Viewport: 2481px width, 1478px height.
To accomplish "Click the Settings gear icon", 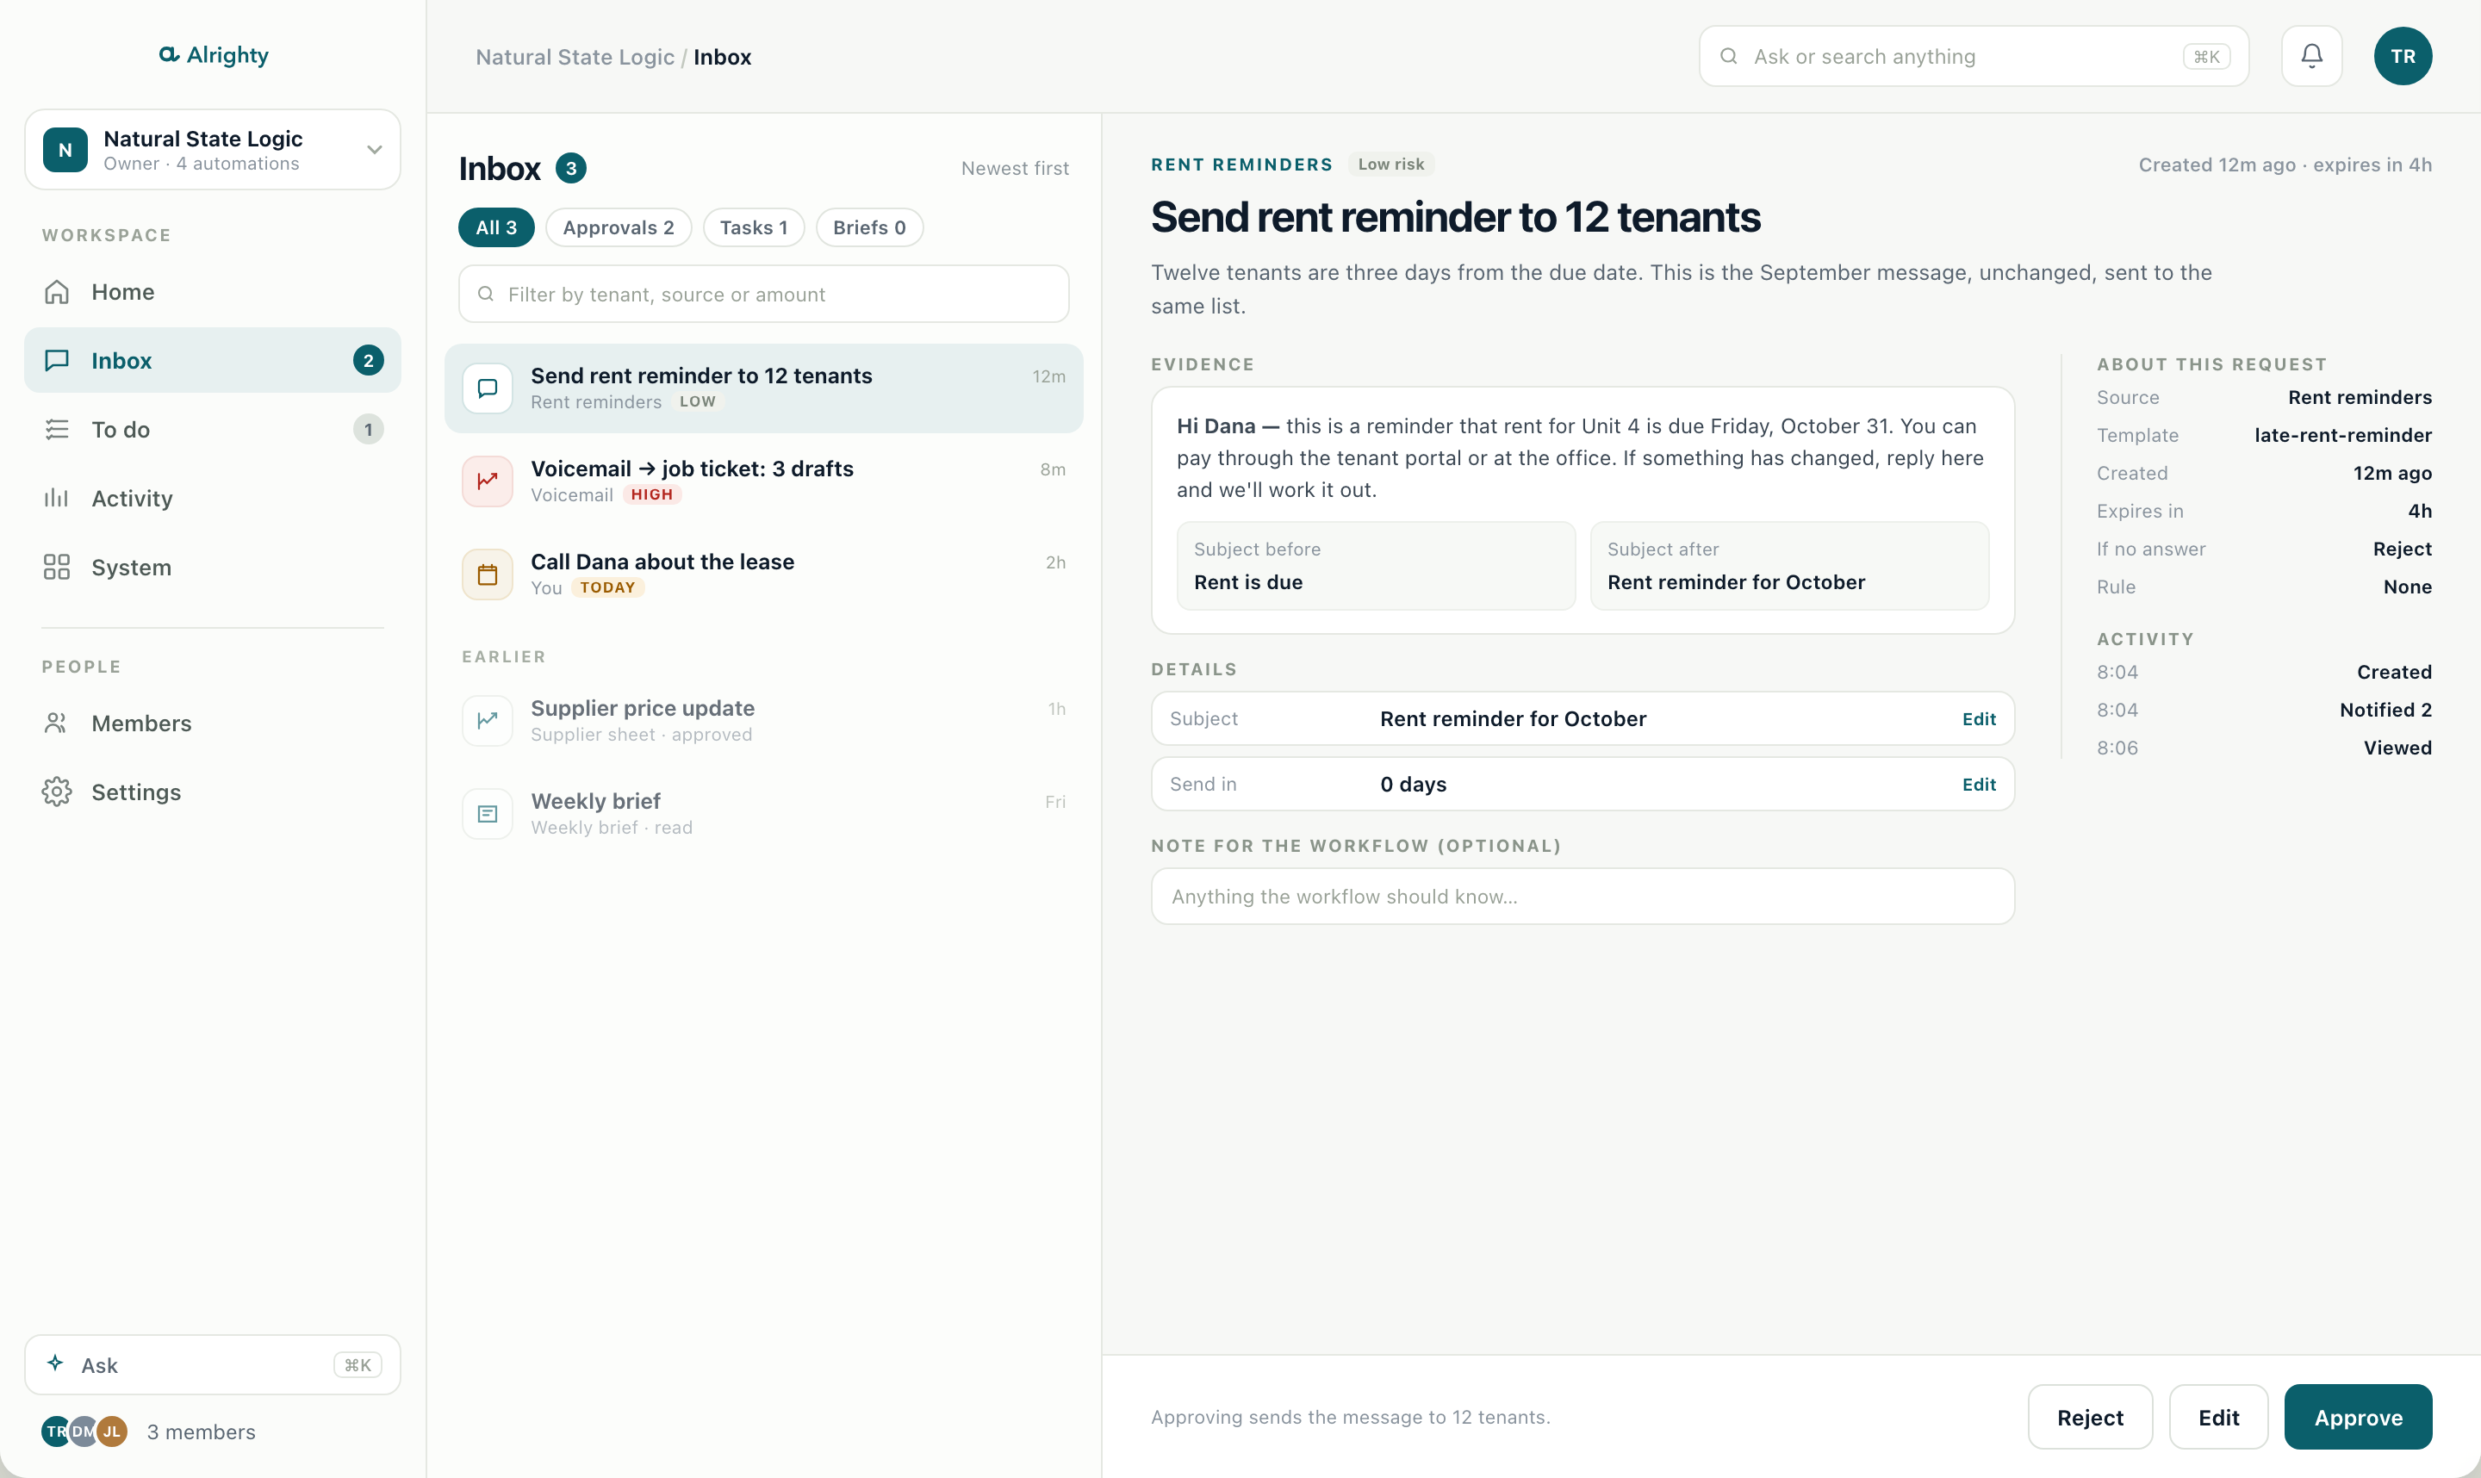I will pyautogui.click(x=57, y=792).
